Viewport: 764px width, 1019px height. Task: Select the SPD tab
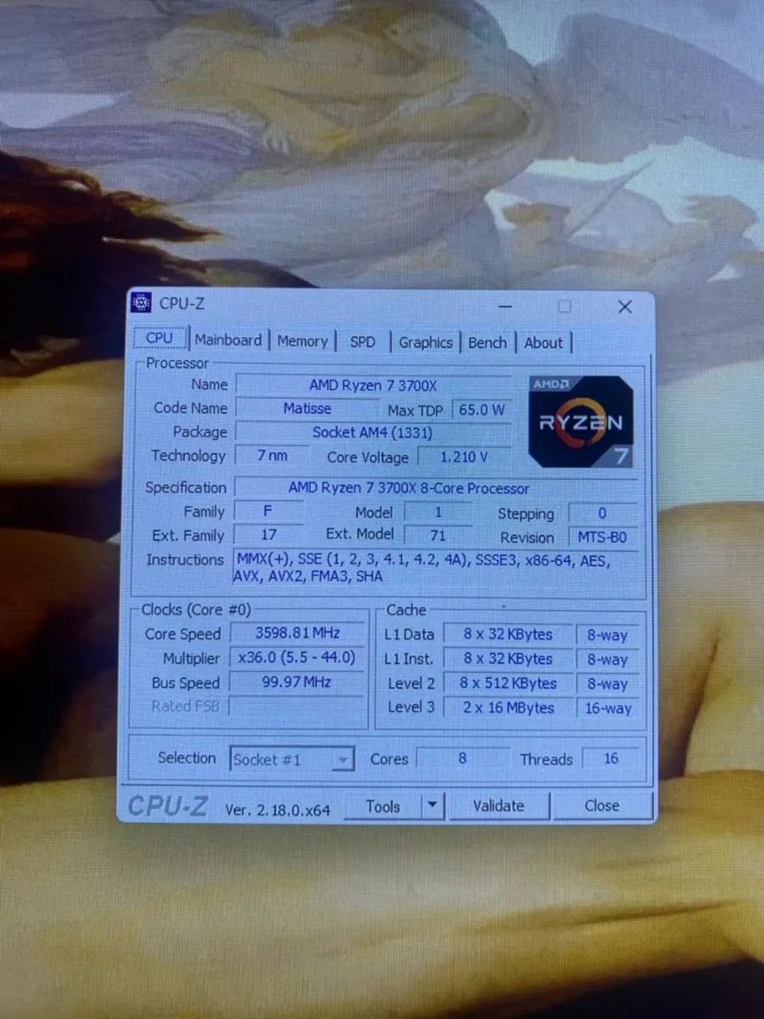click(362, 342)
